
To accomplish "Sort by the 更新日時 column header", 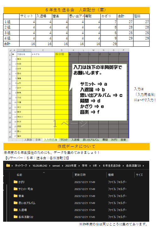I will click(80, 175).
